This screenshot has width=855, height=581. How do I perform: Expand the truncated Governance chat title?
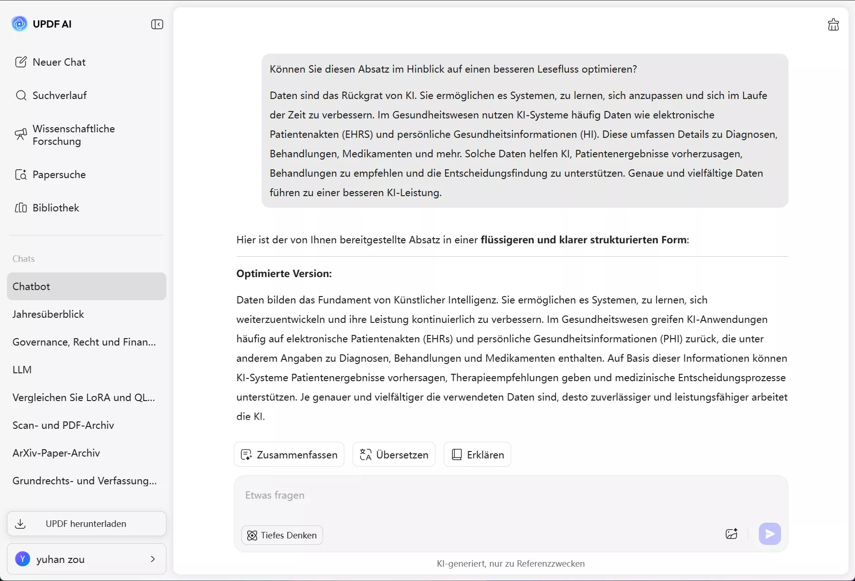(84, 342)
